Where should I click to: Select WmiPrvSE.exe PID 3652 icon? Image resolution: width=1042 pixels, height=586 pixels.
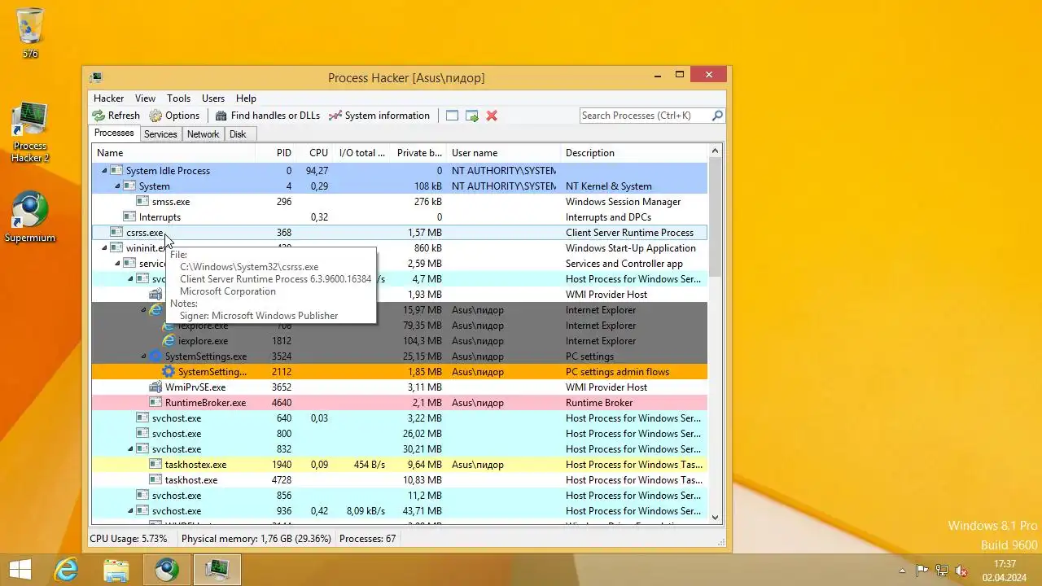point(155,387)
